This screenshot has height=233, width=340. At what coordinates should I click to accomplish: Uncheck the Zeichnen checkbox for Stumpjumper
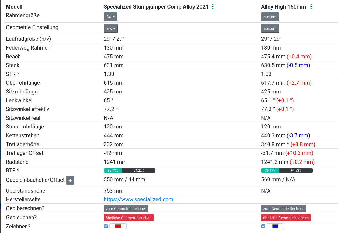point(106,226)
